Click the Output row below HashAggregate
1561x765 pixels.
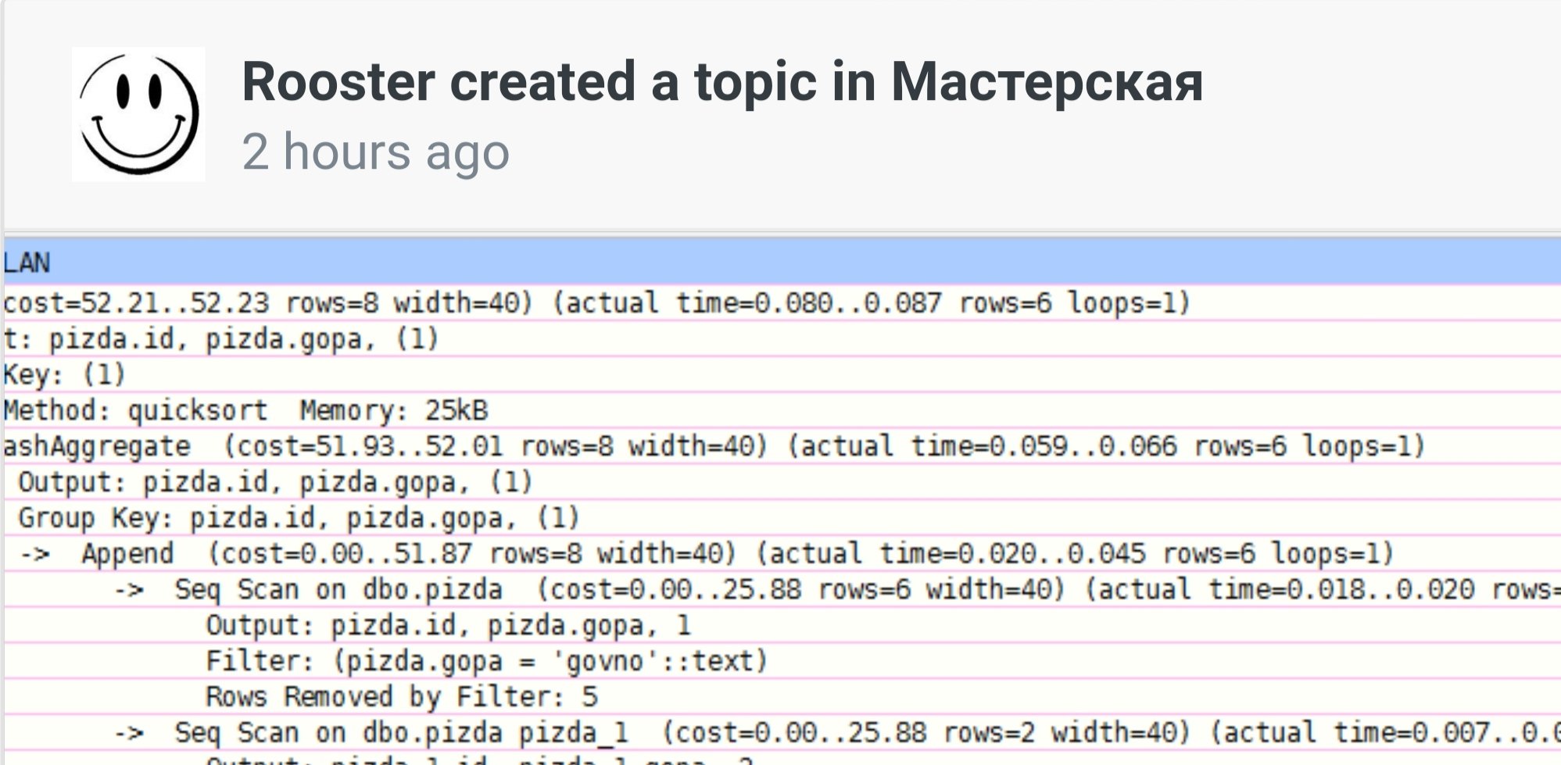pos(275,483)
